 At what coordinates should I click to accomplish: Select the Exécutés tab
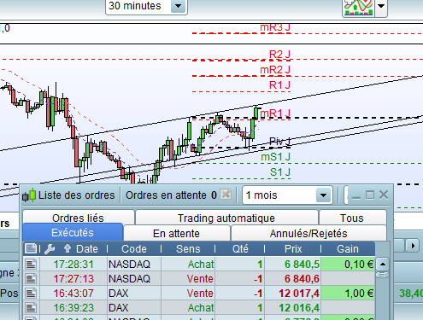pos(73,232)
